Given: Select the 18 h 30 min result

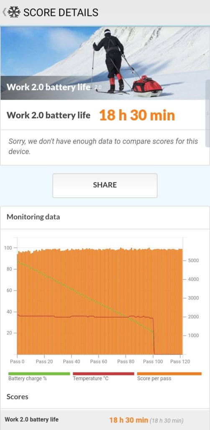Looking at the screenshot, I should (x=137, y=115).
